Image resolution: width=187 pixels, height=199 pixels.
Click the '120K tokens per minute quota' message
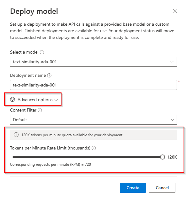pos(72,135)
